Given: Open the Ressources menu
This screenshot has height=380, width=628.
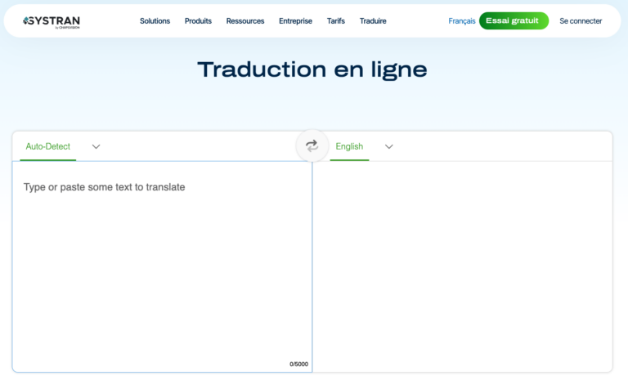Looking at the screenshot, I should click(245, 21).
